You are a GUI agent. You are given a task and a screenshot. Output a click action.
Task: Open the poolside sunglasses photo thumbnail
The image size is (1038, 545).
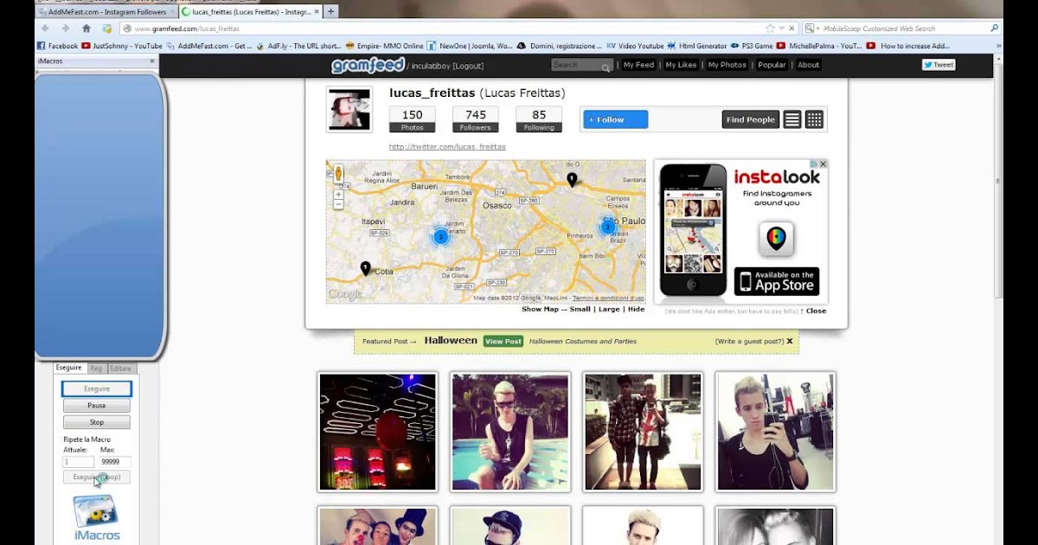coord(510,432)
